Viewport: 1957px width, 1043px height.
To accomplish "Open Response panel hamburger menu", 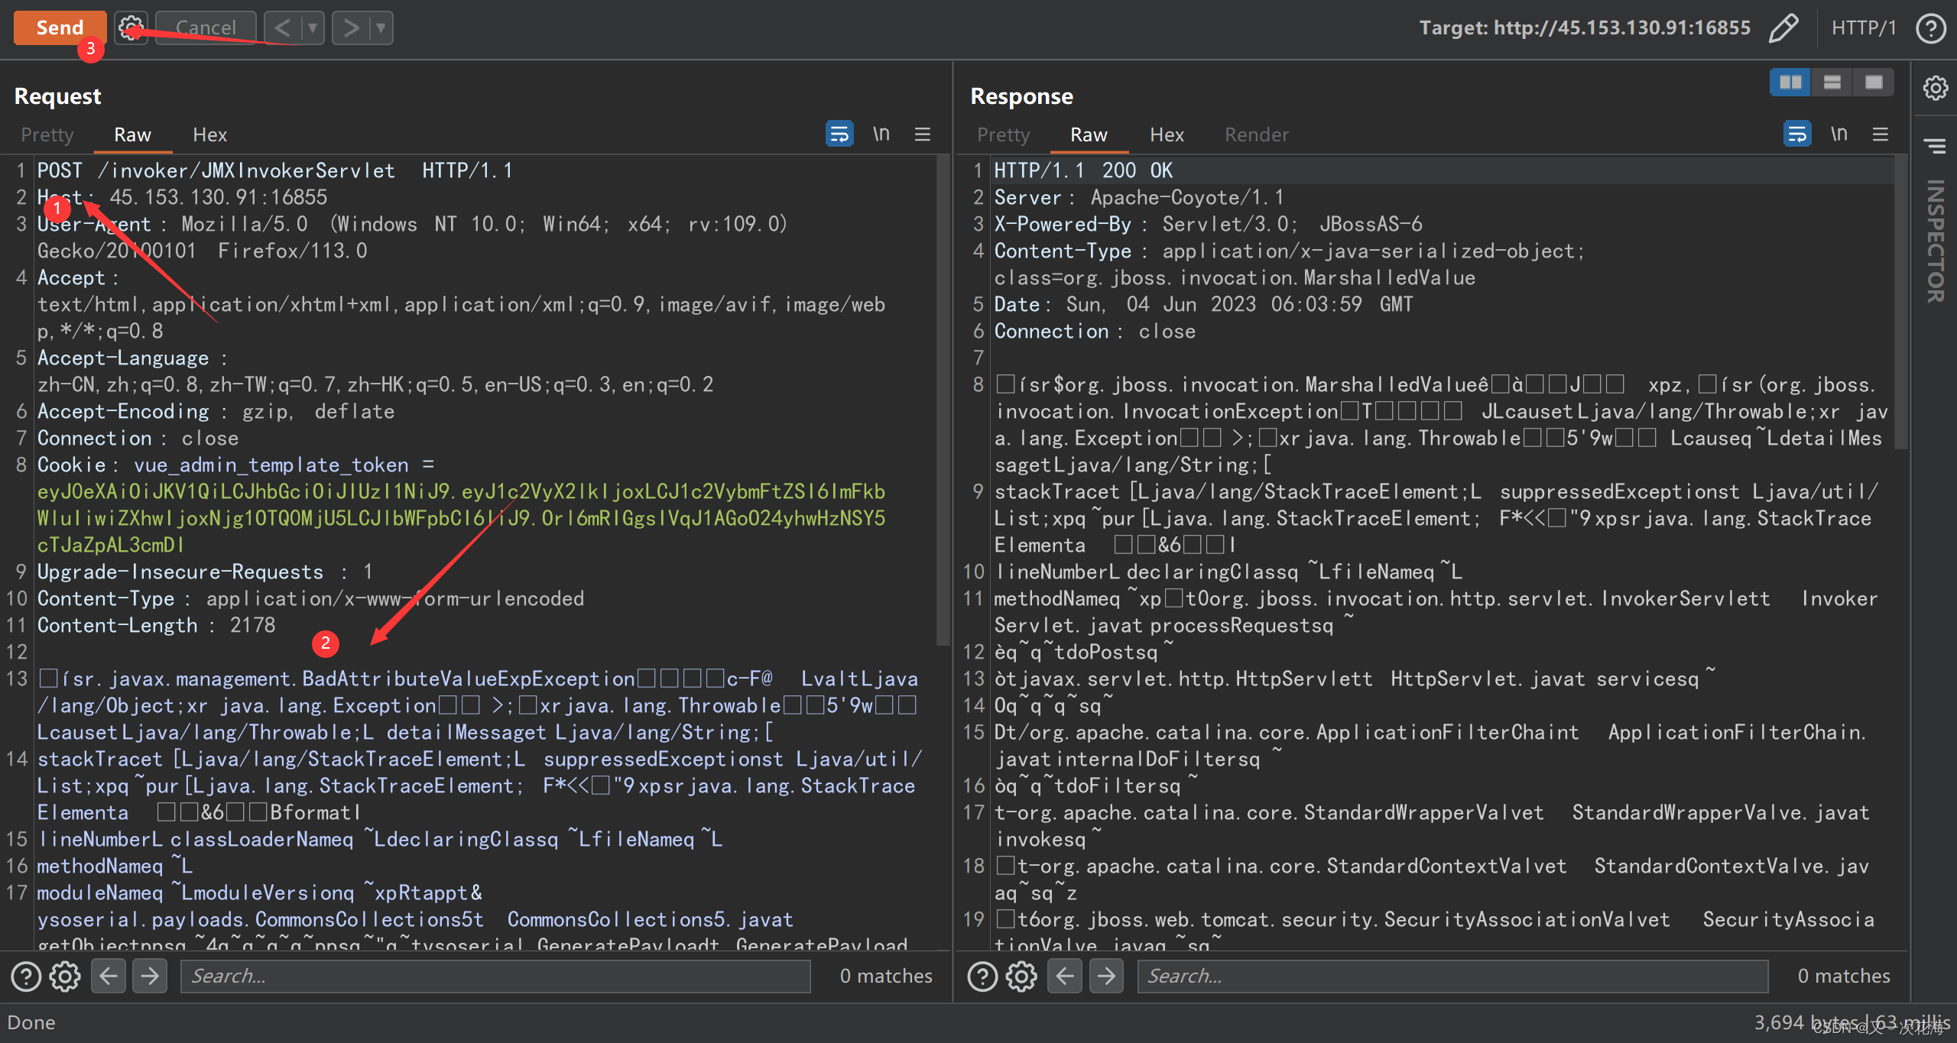I will click(1881, 134).
